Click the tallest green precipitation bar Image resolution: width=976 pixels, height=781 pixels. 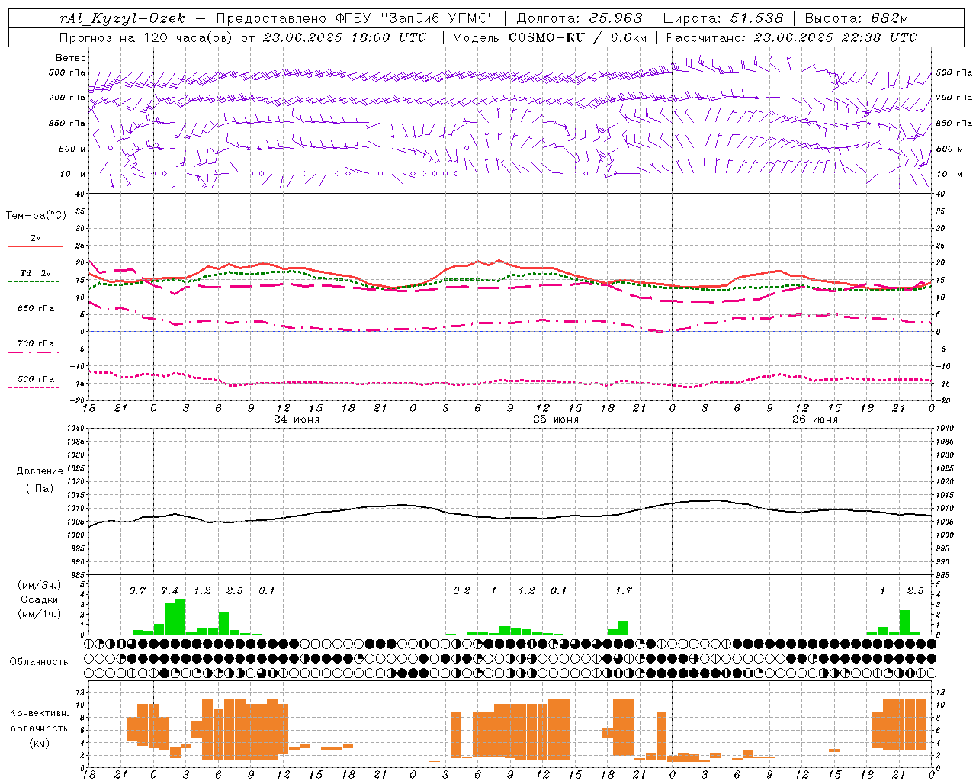point(181,617)
